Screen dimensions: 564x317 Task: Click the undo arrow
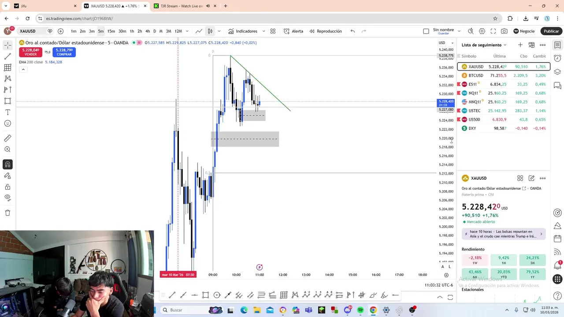[352, 31]
